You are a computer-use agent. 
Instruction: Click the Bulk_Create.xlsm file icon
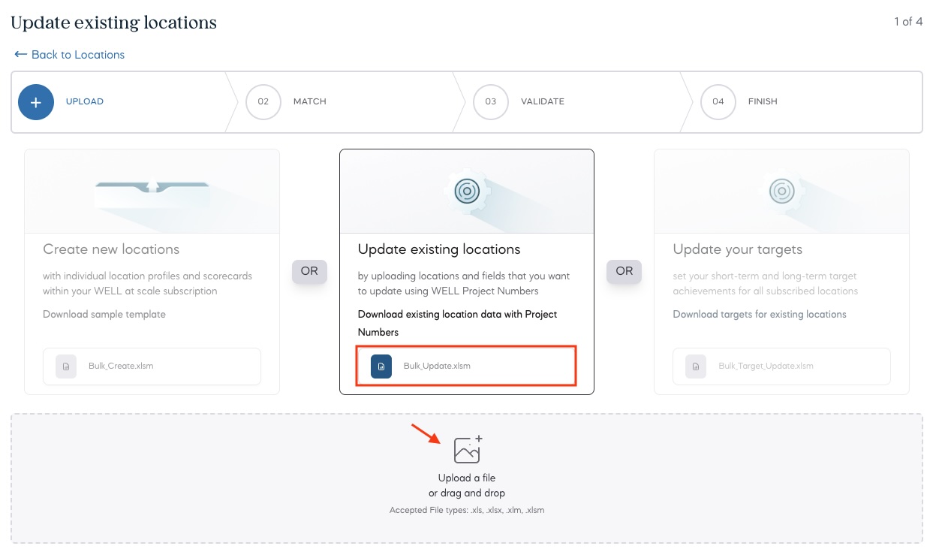pos(66,366)
